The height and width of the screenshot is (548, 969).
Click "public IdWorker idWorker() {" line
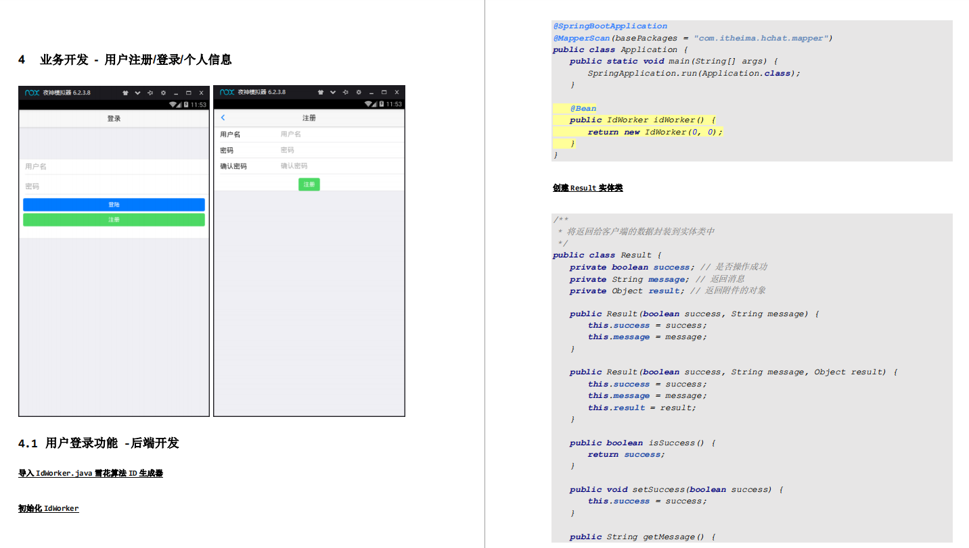[x=642, y=120]
